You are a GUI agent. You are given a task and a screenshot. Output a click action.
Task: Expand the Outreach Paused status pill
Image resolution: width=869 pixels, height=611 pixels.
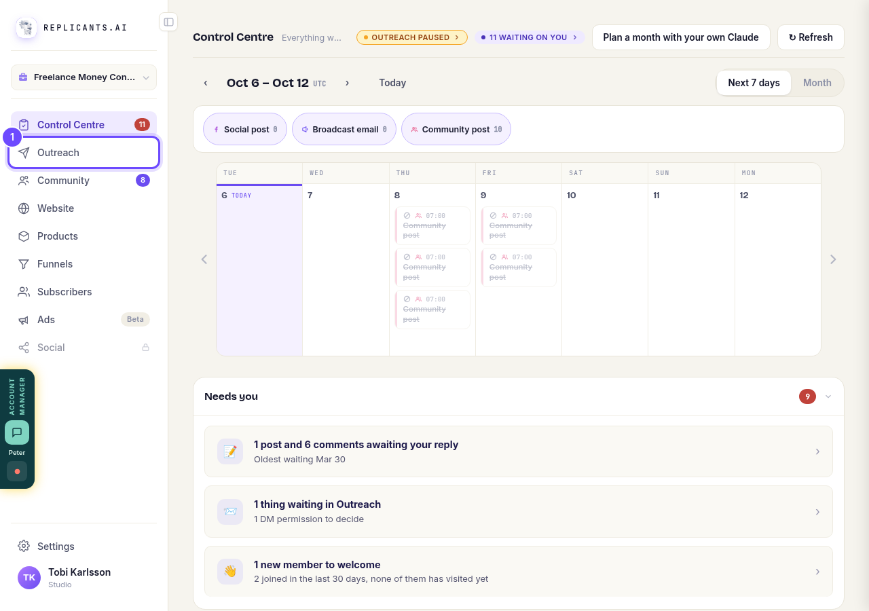coord(412,37)
